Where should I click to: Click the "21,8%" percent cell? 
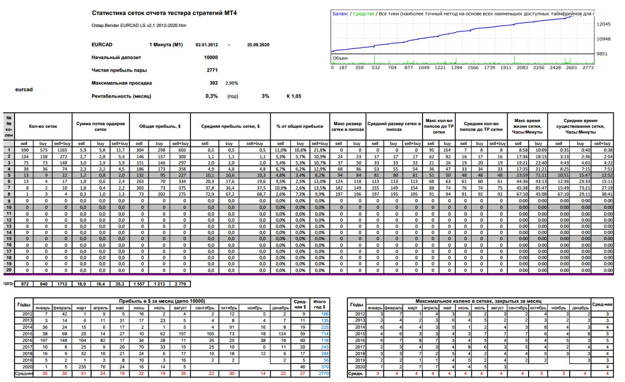tap(319, 150)
